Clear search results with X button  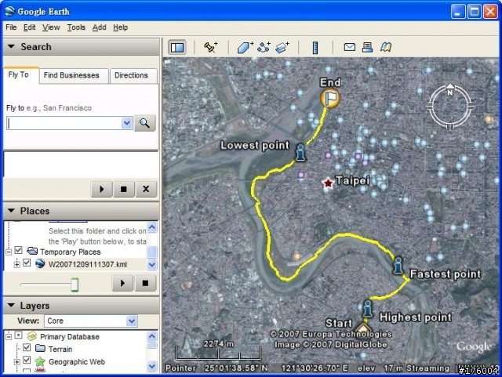(x=146, y=189)
